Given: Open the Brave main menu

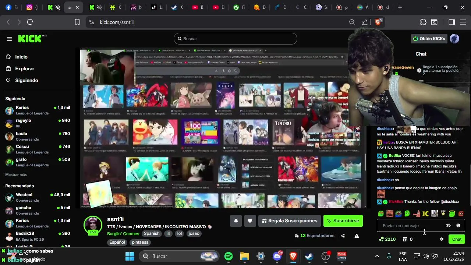Looking at the screenshot, I should [463, 22].
